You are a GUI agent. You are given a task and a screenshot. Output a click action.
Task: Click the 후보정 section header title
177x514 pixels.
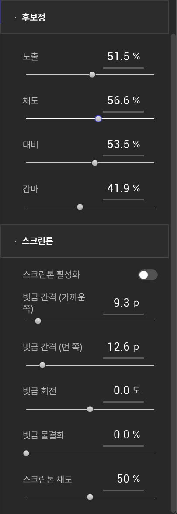click(33, 18)
